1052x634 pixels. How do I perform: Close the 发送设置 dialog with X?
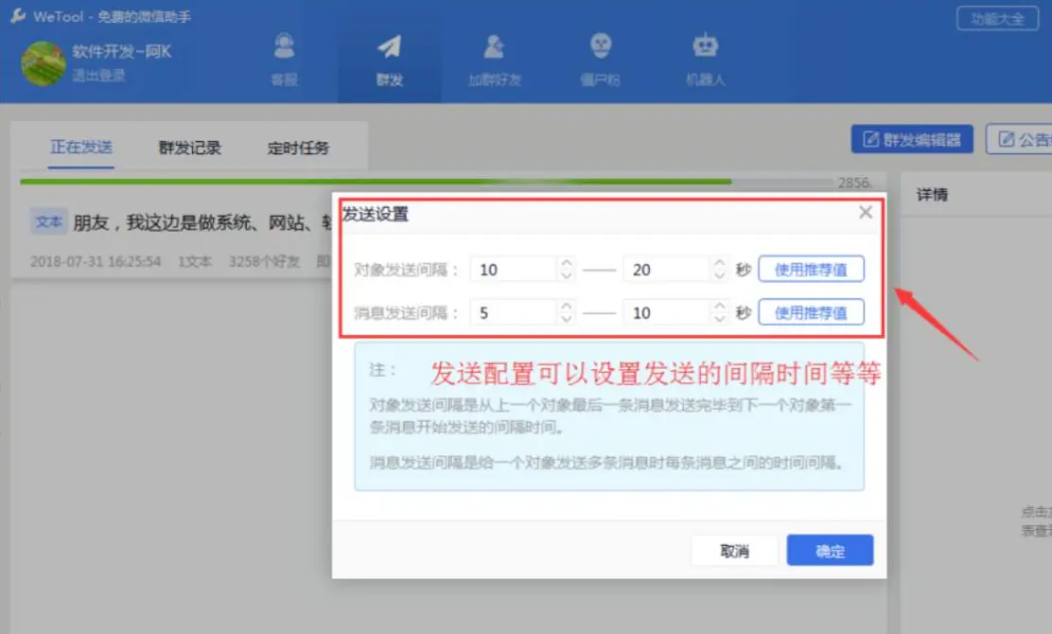click(865, 213)
